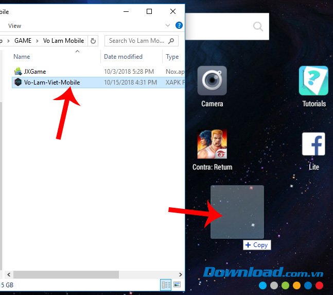The image size is (333, 295).
Task: Switch Explorer to large icons view
Action: point(177,285)
